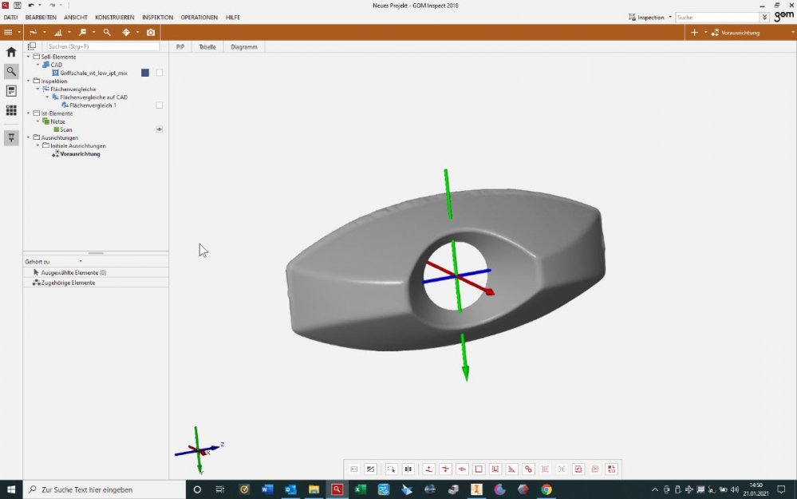Click the pin icon in left sidebar
The image size is (797, 499).
click(x=11, y=138)
